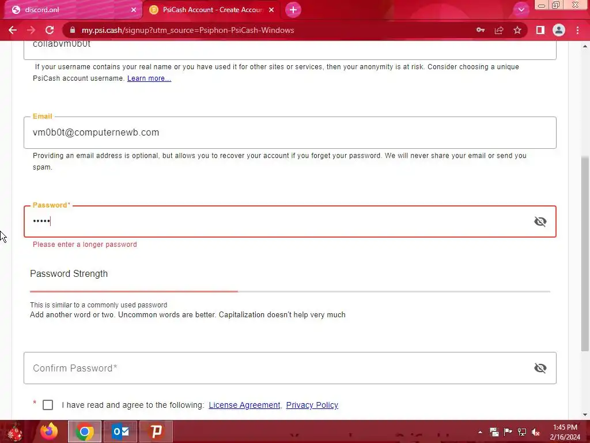Viewport: 590px width, 443px height.
Task: Minimize the Chrome window
Action: pos(542,5)
